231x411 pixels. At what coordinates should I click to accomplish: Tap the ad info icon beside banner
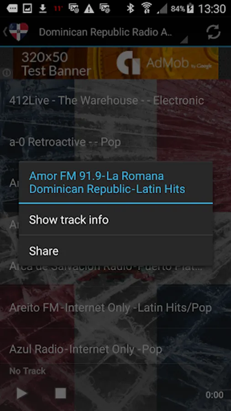(x=6, y=73)
